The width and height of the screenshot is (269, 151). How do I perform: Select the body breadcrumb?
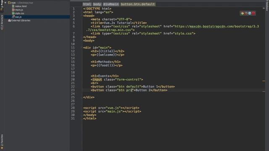(x=97, y=4)
